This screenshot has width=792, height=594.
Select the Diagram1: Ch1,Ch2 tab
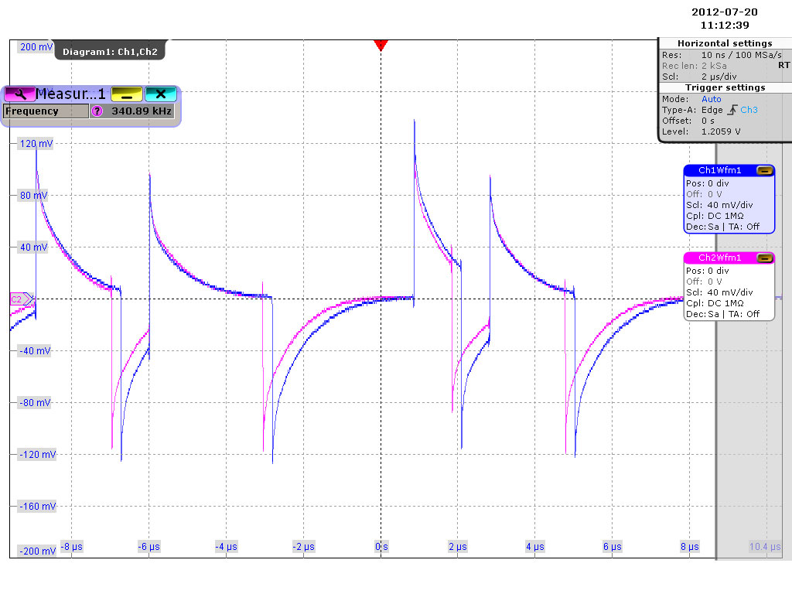pyautogui.click(x=110, y=51)
